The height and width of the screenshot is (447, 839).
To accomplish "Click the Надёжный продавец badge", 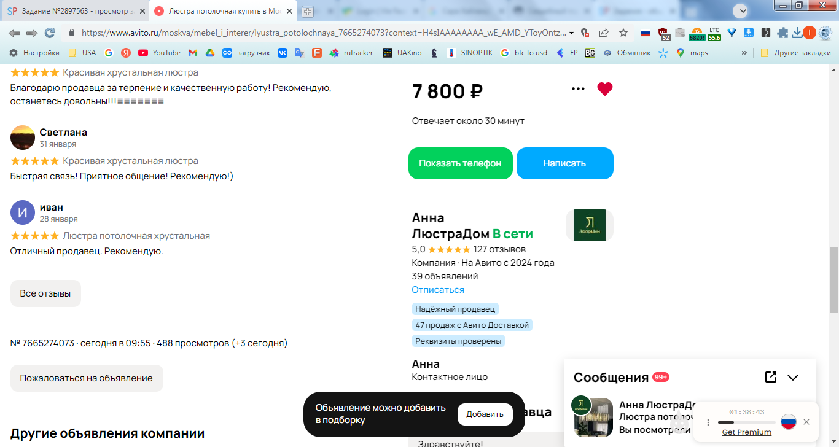I will tap(455, 309).
